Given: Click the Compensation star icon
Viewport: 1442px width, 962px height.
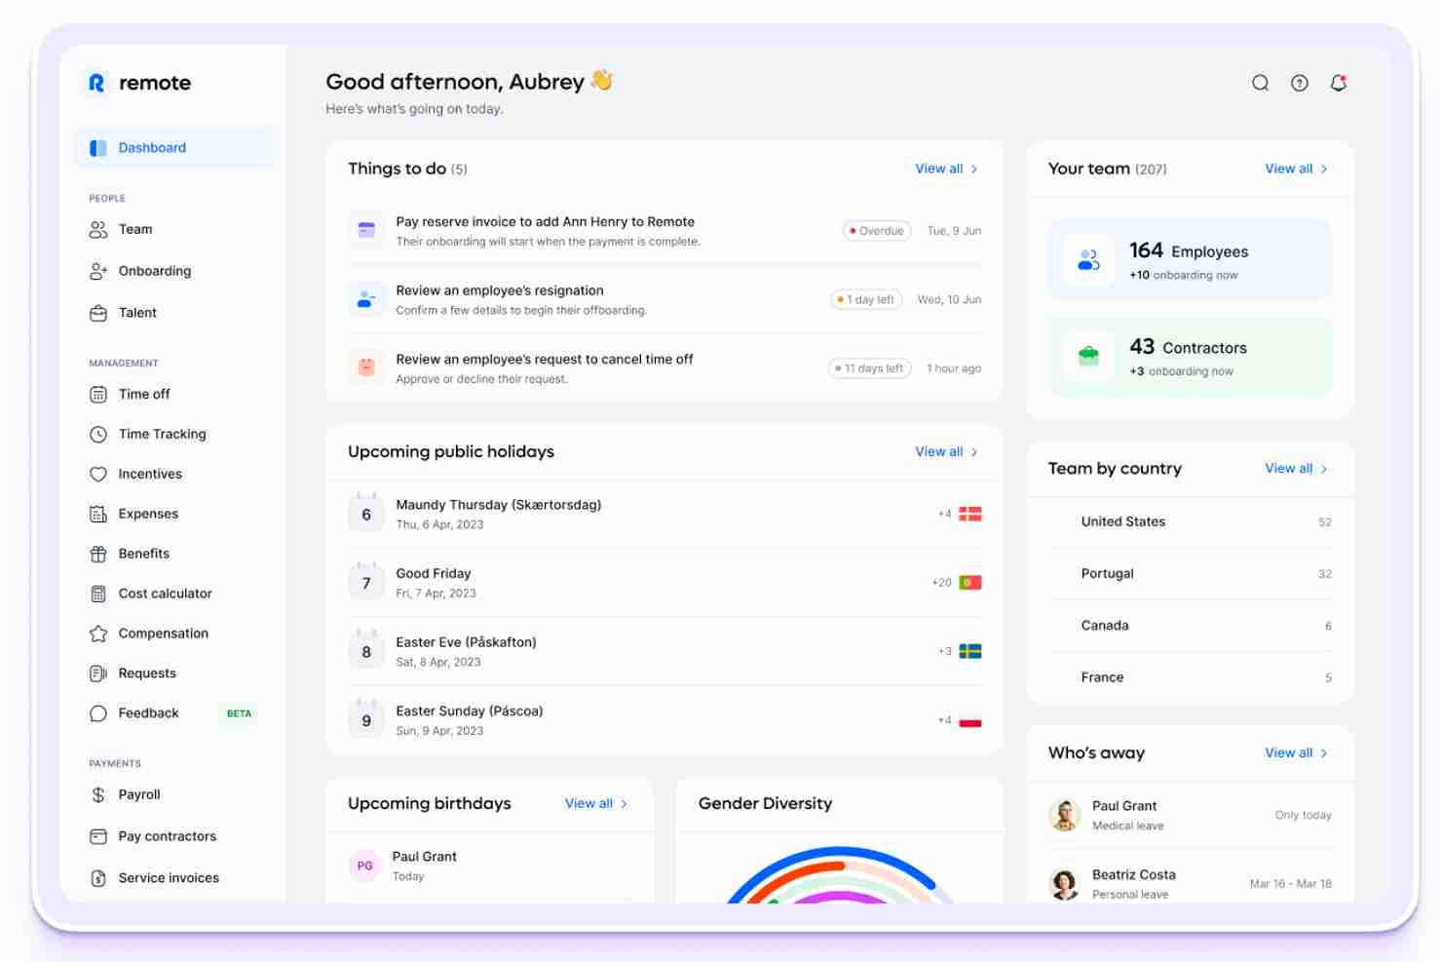Looking at the screenshot, I should [98, 634].
